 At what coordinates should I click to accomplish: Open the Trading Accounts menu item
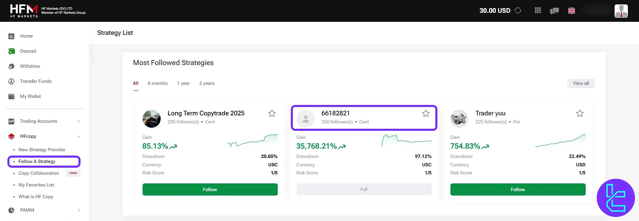pyautogui.click(x=39, y=121)
